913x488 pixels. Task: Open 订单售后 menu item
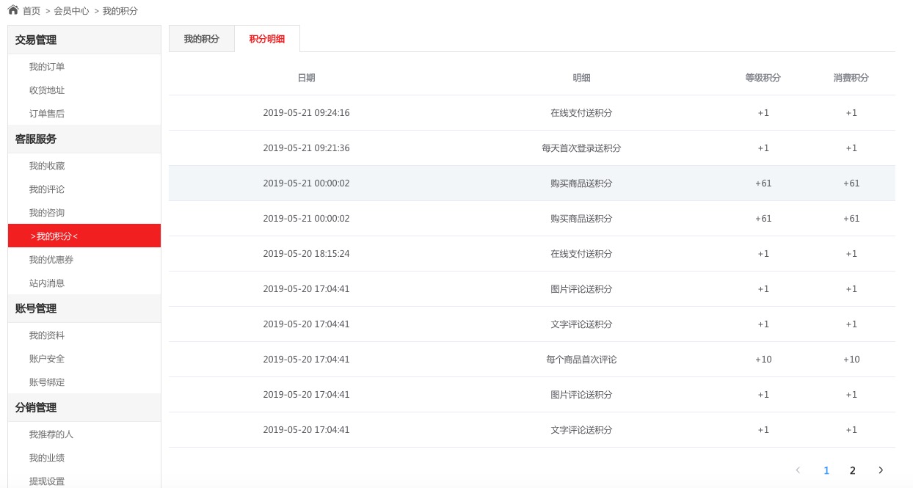click(47, 114)
